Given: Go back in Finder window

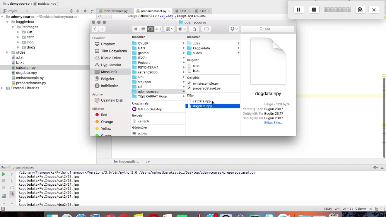Looking at the screenshot, I should pos(95,29).
